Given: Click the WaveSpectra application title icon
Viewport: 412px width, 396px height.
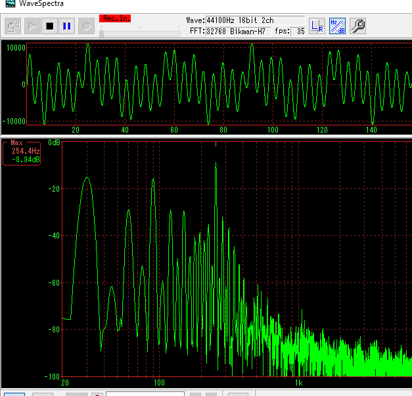Looking at the screenshot, I should (x=11, y=3).
